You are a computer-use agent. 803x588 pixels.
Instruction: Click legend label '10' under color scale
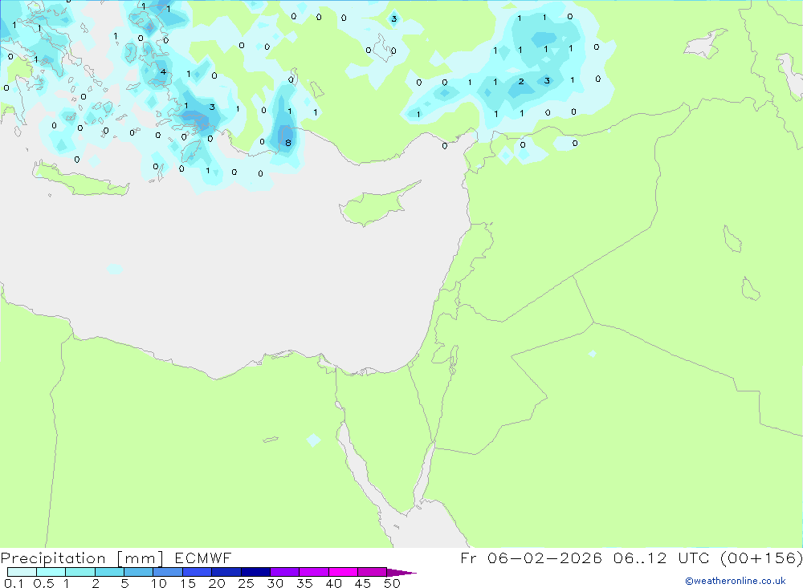pyautogui.click(x=159, y=583)
